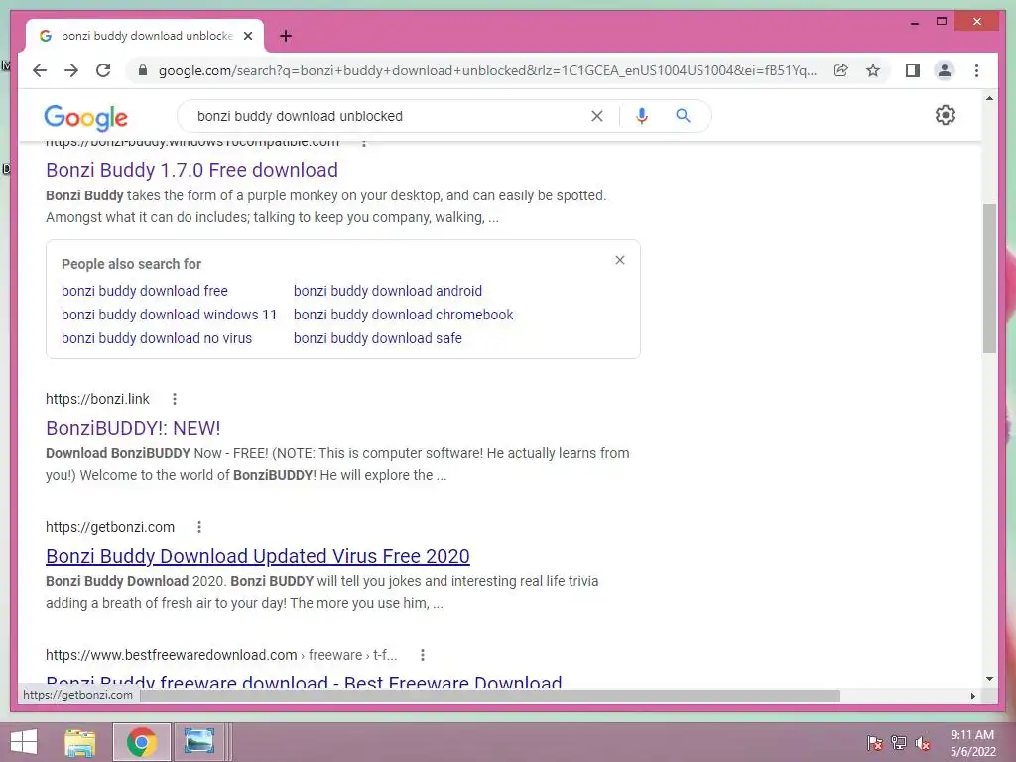This screenshot has height=762, width=1016.
Task: Open Chrome three-dot menu
Action: pos(976,70)
